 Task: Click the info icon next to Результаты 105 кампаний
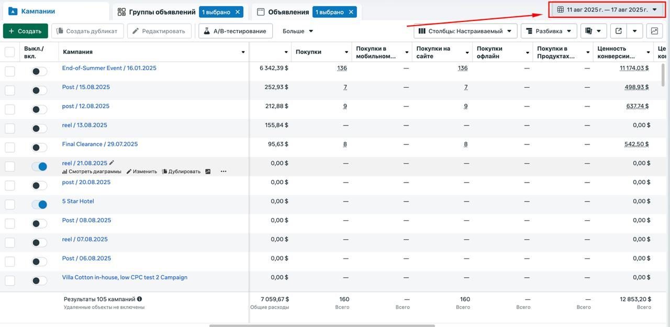(139, 299)
